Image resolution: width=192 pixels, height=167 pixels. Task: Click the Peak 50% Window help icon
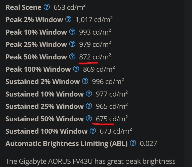pyautogui.click(x=72, y=57)
